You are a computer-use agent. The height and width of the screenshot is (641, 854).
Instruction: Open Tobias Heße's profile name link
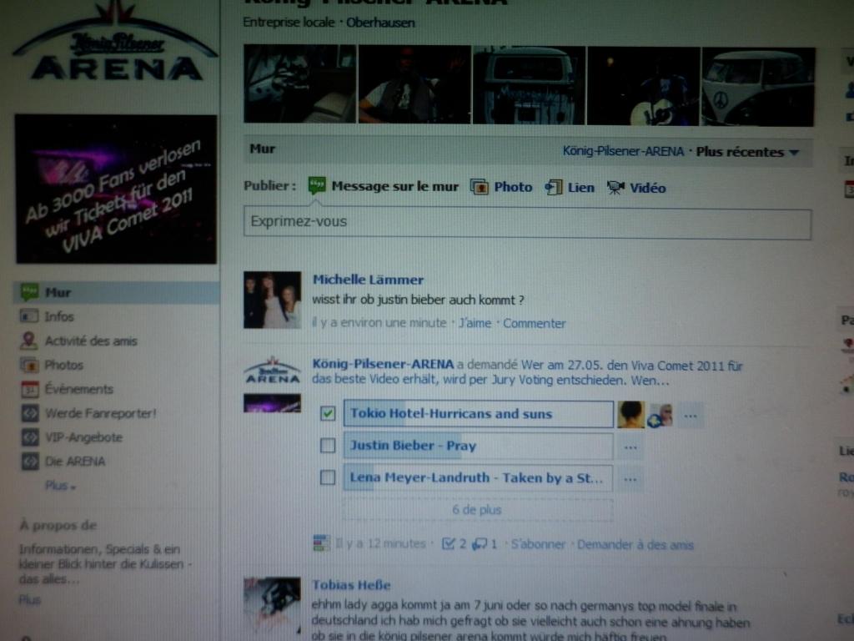pos(351,585)
